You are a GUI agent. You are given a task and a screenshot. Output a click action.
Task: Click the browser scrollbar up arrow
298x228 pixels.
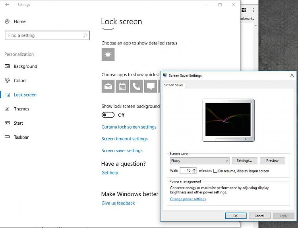tap(256, 26)
